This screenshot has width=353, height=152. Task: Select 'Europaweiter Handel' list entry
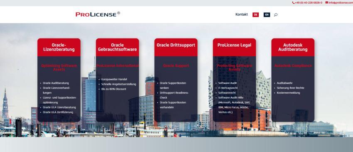[114, 79]
